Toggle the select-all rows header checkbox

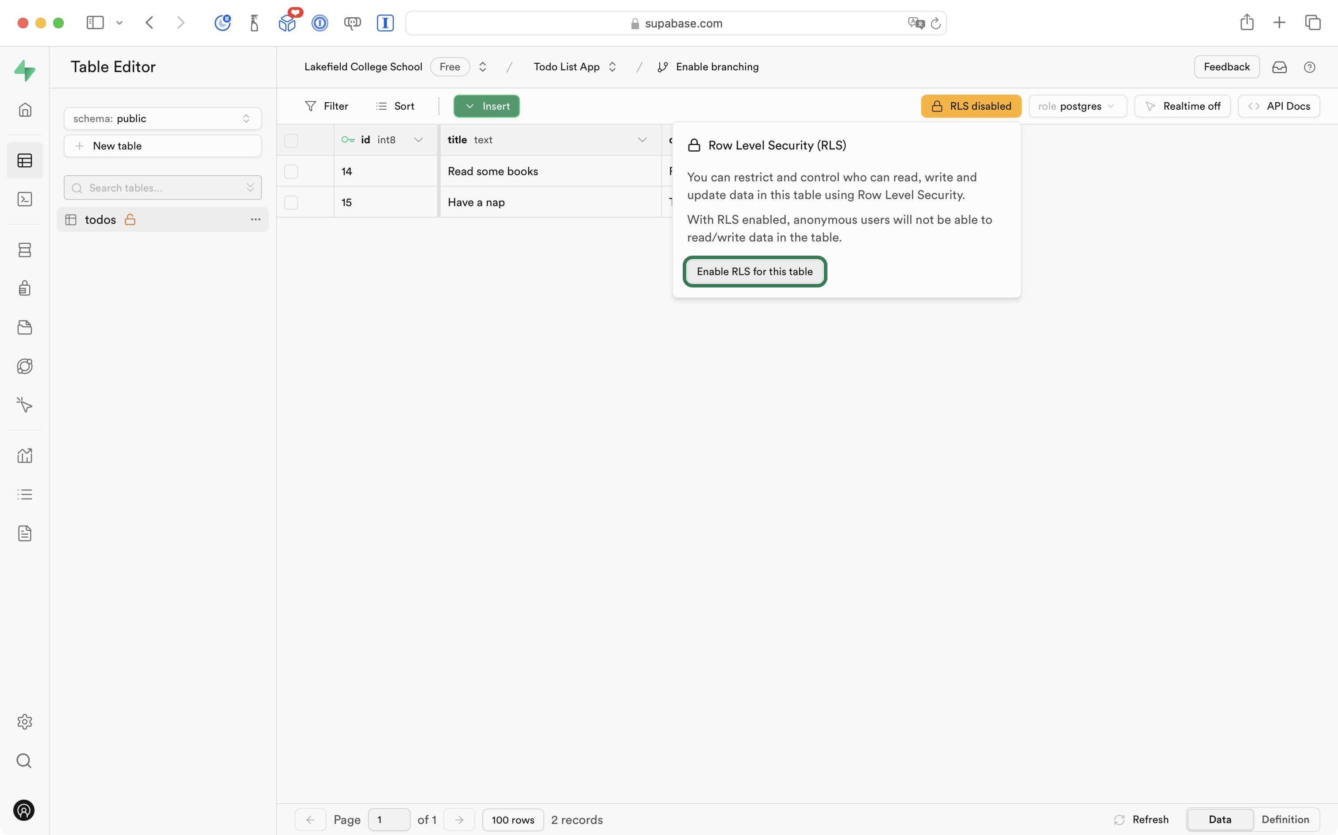click(291, 140)
